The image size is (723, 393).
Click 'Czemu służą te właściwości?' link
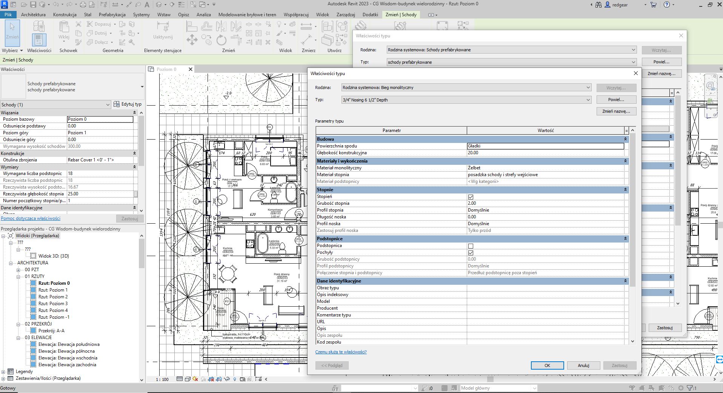click(341, 352)
